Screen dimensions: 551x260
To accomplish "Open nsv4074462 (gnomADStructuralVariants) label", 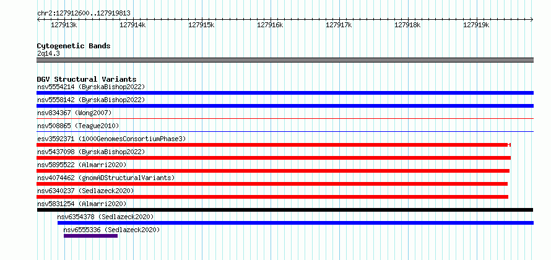I will (106, 178).
